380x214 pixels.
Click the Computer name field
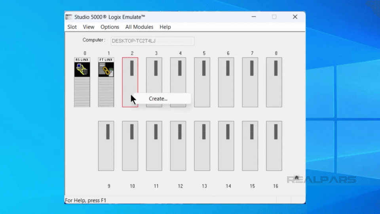coord(152,41)
